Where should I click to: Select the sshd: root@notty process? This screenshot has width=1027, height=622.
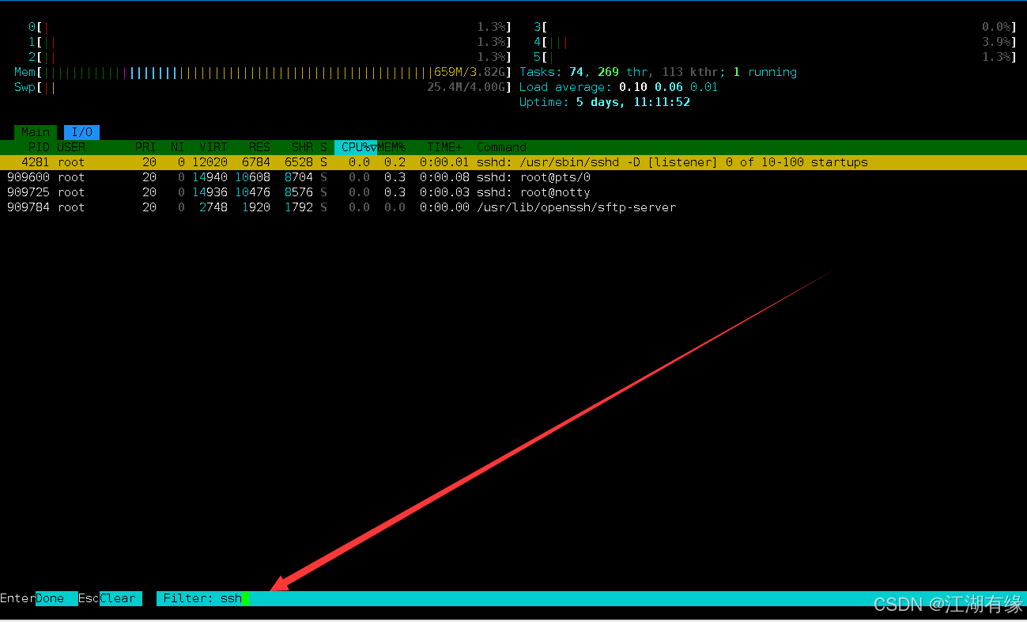pos(513,192)
